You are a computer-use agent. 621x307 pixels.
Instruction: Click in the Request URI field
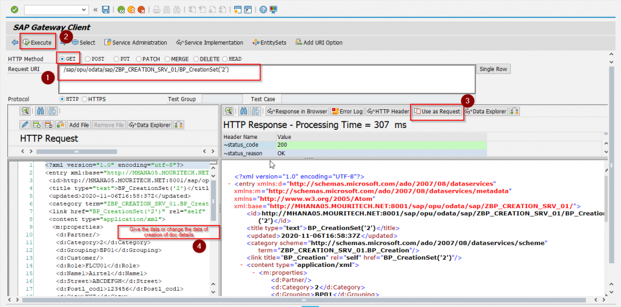pos(267,79)
